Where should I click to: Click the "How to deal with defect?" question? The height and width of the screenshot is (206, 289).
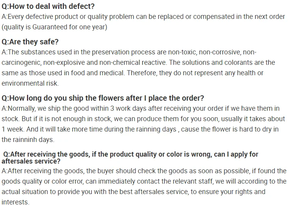pos(48,7)
